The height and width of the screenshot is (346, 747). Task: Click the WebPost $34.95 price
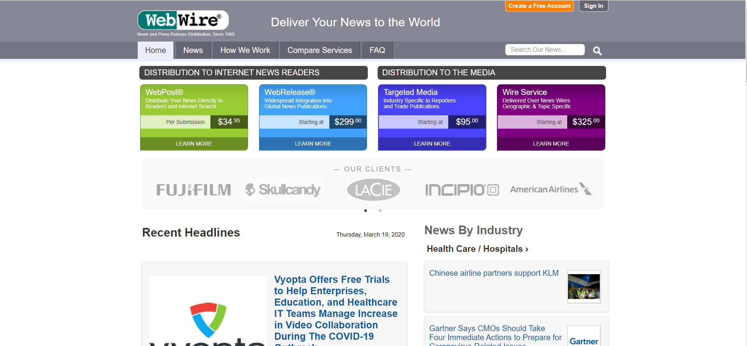[x=229, y=122]
